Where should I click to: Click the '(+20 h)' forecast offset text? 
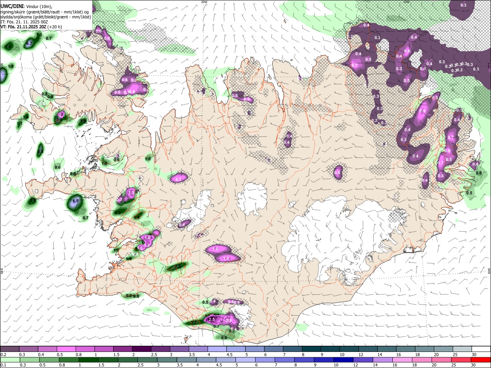54,27
